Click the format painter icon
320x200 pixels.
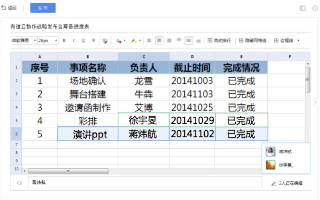(x=105, y=41)
